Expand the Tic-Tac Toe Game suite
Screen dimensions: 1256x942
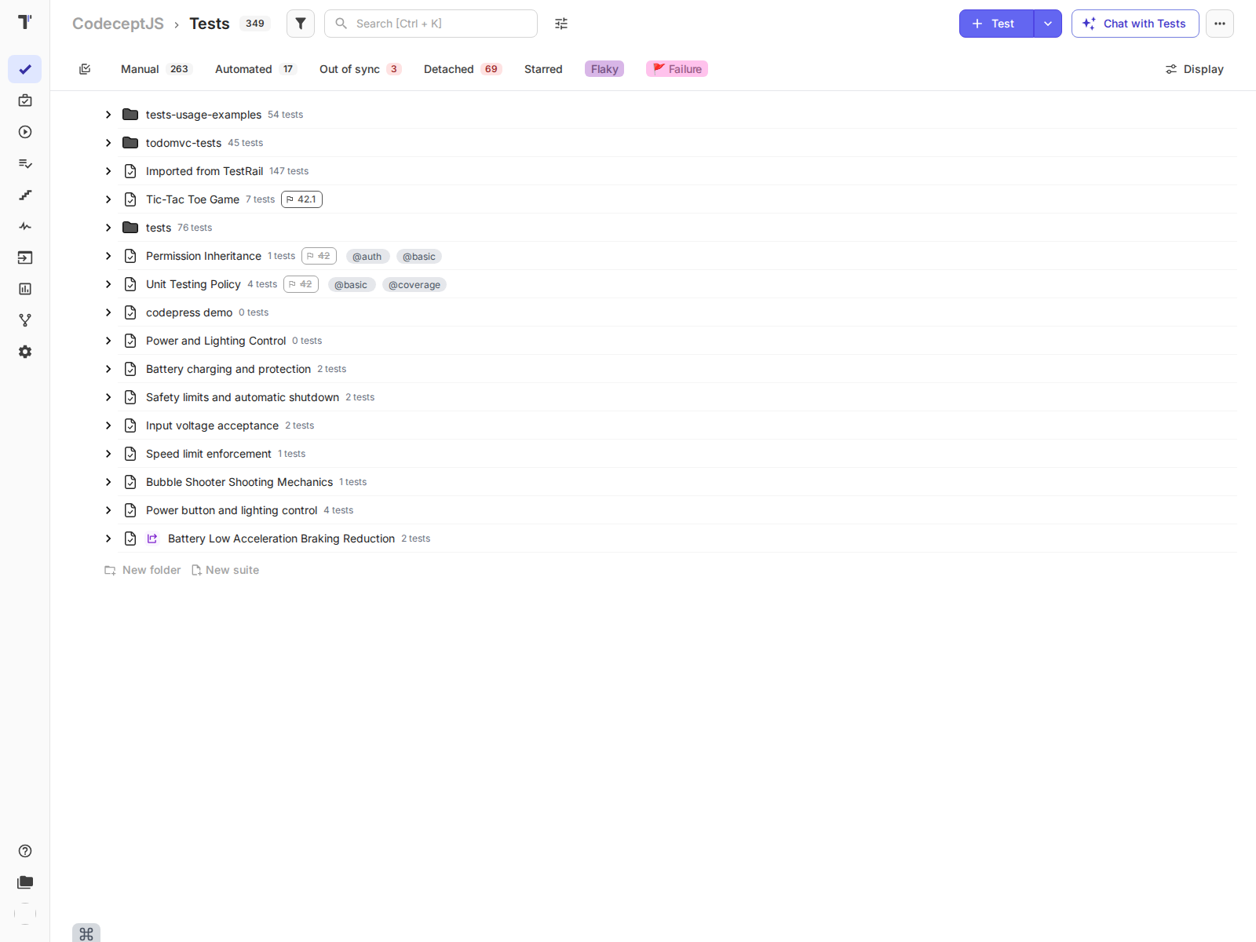click(108, 199)
